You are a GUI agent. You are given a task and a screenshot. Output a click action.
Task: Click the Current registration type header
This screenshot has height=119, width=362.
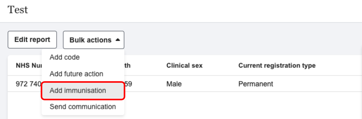pyautogui.click(x=277, y=65)
